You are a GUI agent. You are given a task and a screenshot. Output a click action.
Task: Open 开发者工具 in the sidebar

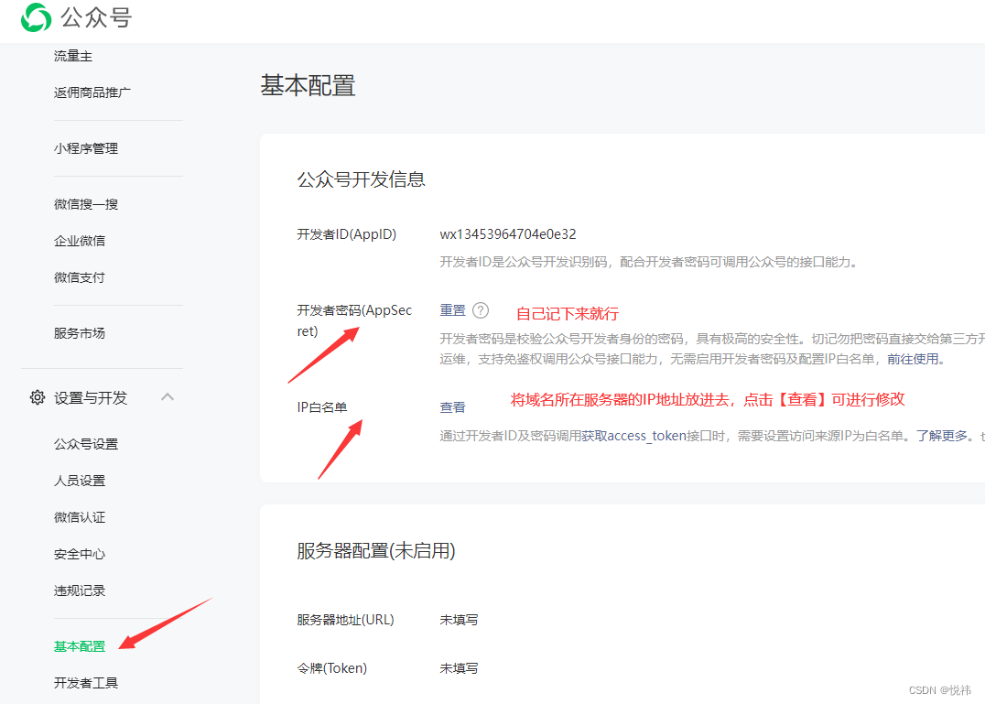(86, 683)
